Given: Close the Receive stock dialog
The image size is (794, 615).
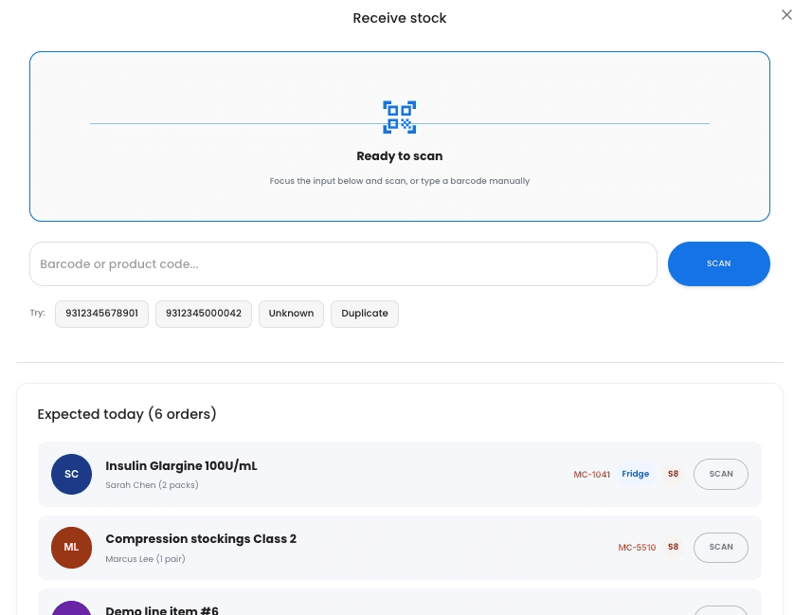Looking at the screenshot, I should [x=785, y=15].
